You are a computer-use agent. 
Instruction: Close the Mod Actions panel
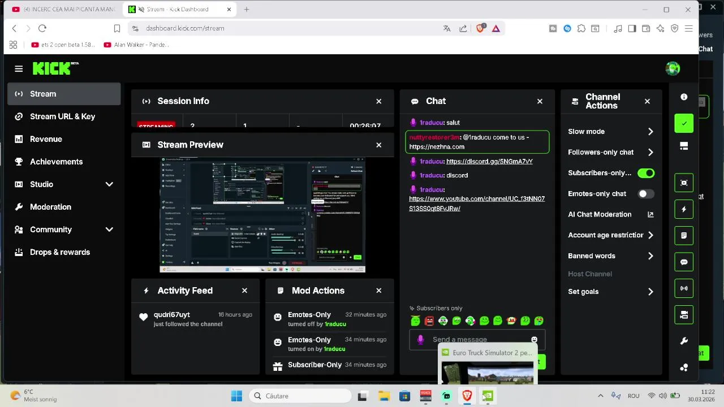[x=379, y=291]
